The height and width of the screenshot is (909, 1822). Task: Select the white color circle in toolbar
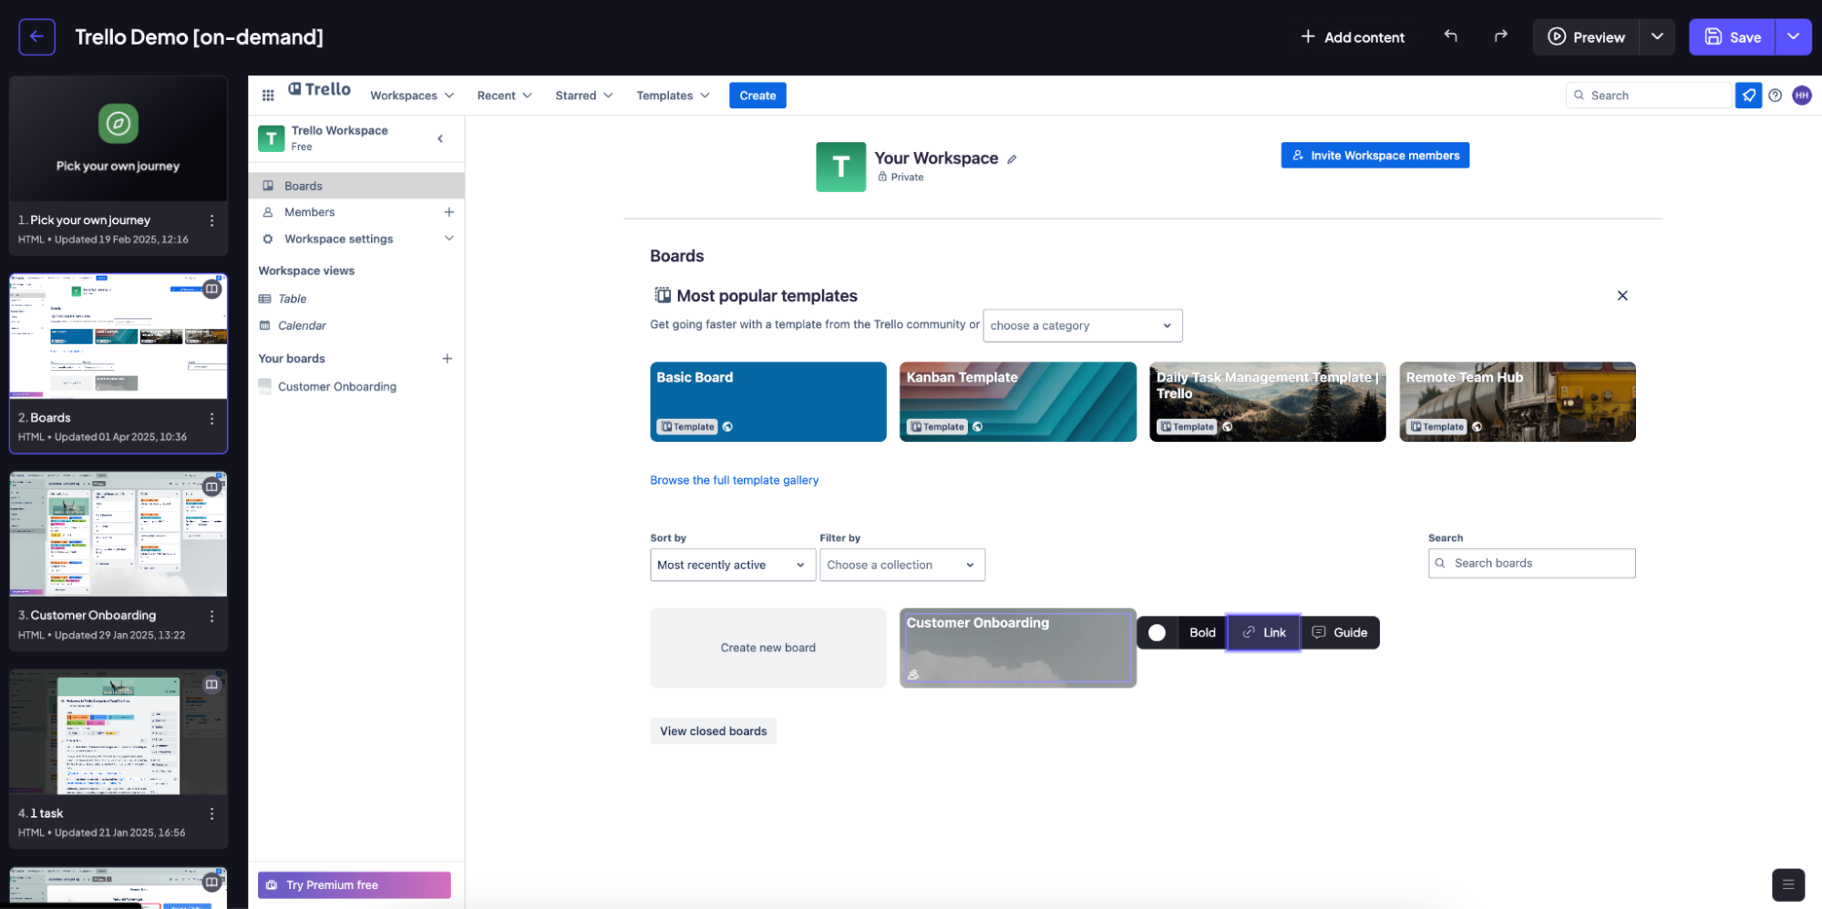click(x=1157, y=632)
